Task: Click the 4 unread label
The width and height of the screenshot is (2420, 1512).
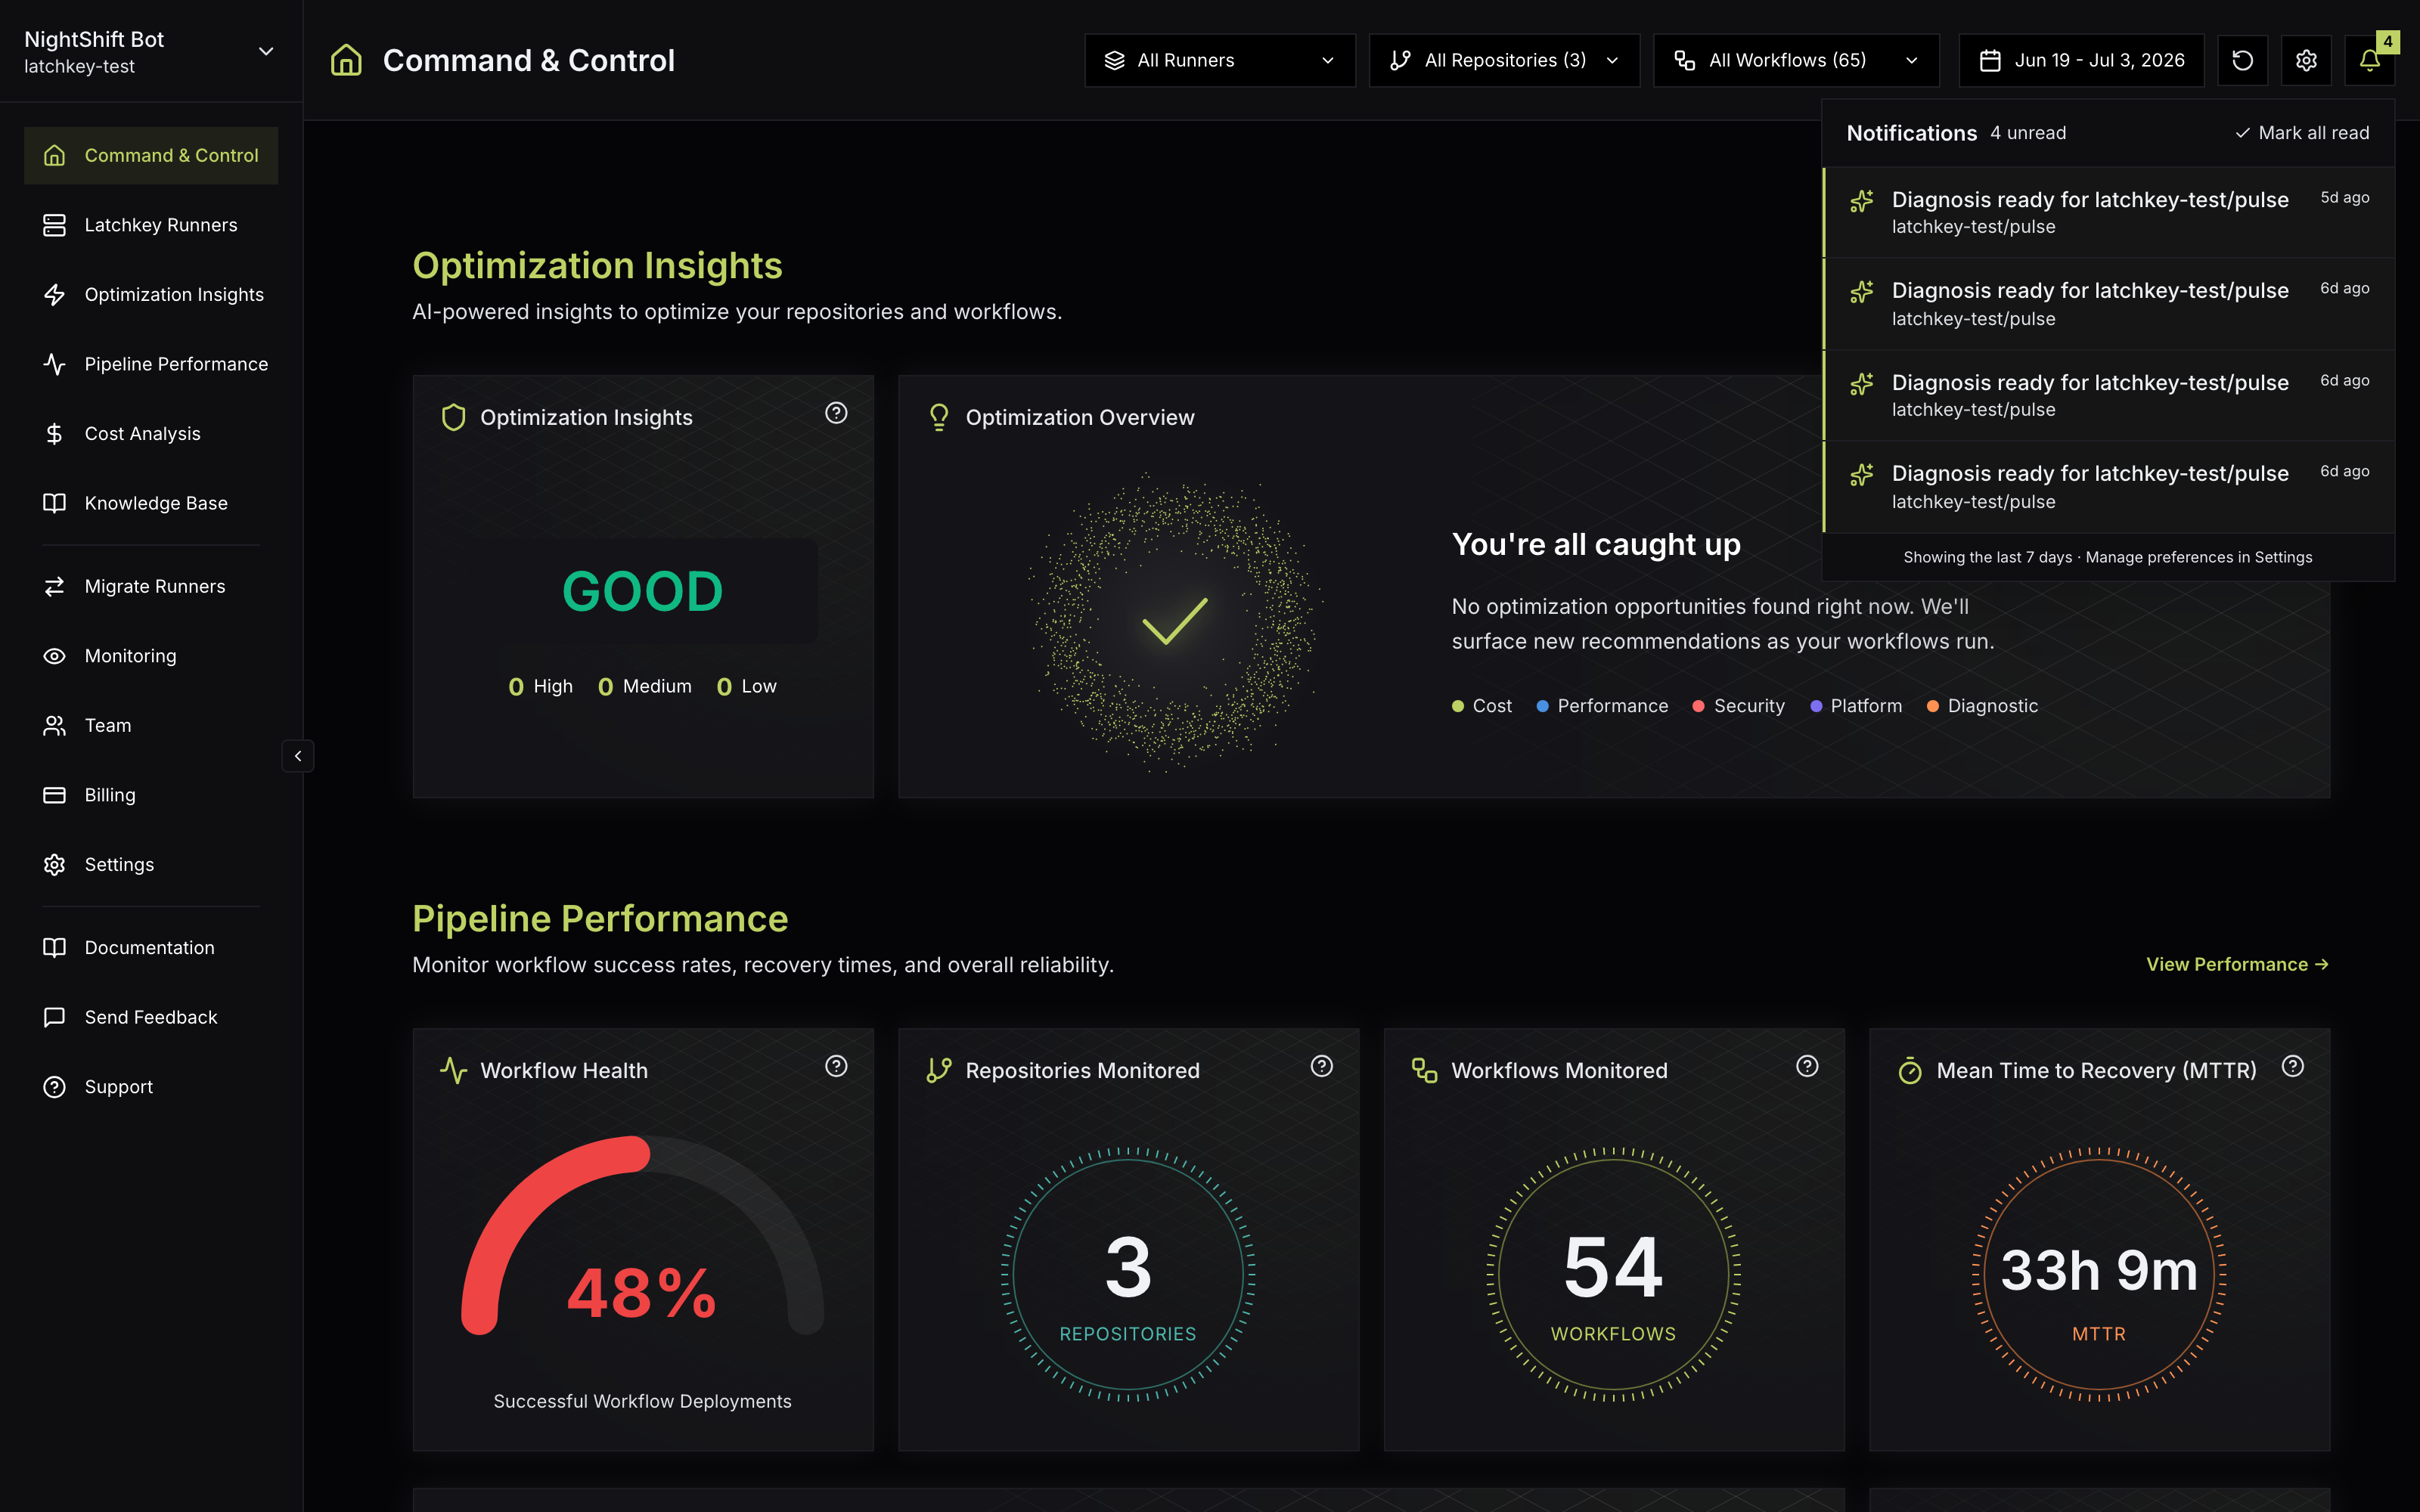Action: (2028, 133)
